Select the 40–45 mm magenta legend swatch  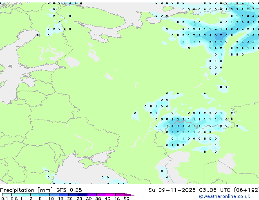(x=111, y=195)
